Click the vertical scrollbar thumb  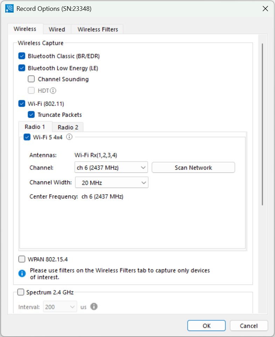coord(262,124)
